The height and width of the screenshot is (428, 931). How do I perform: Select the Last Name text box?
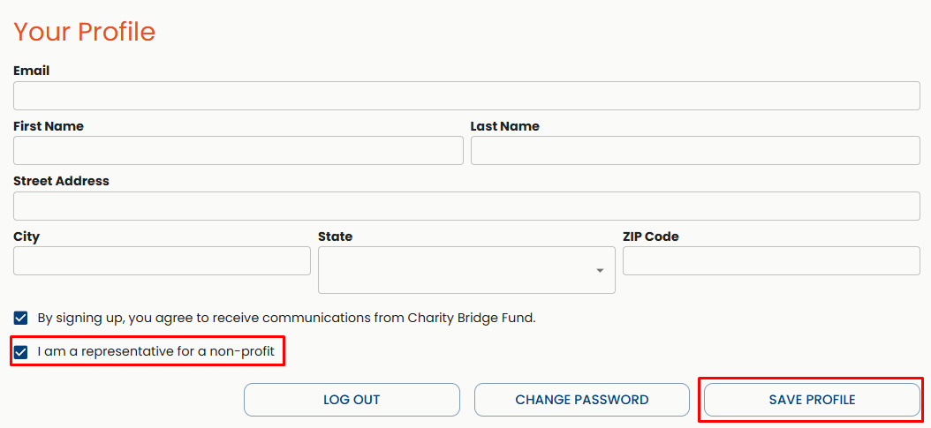click(695, 151)
